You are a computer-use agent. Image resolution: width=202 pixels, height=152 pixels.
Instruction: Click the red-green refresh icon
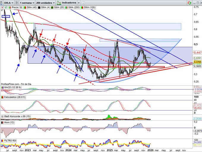[x=189, y=2]
